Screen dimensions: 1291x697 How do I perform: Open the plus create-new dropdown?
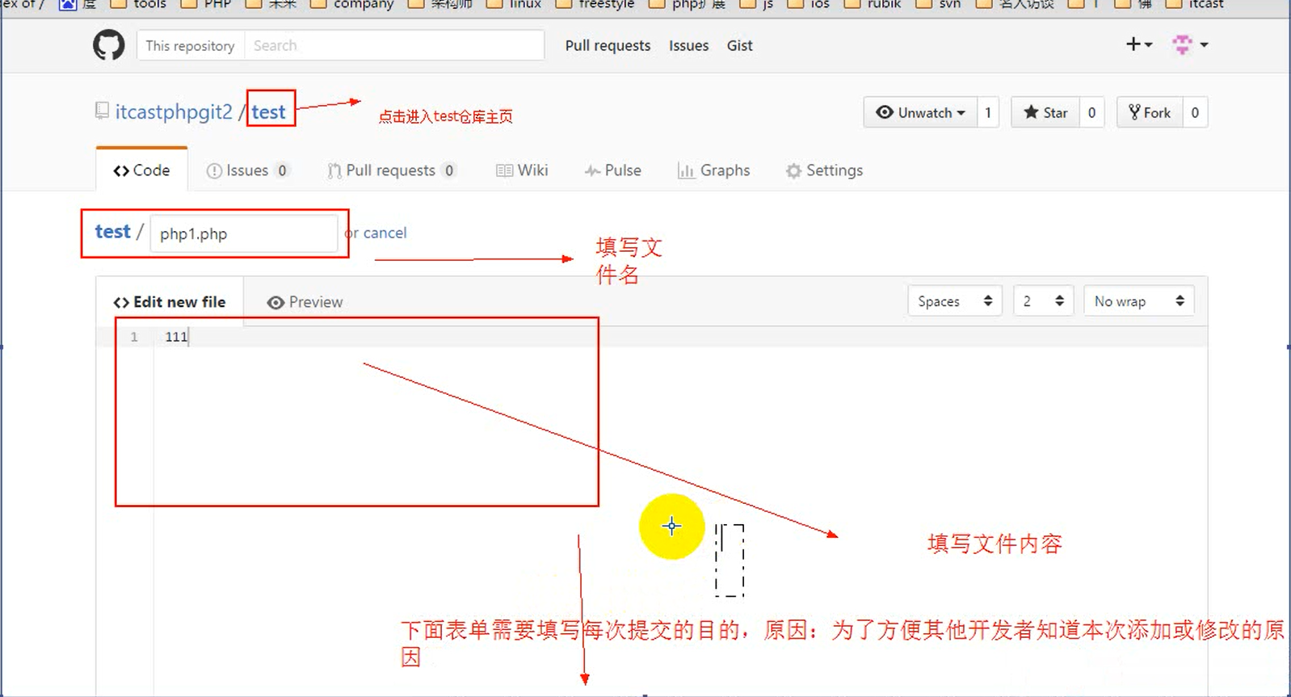(1139, 44)
